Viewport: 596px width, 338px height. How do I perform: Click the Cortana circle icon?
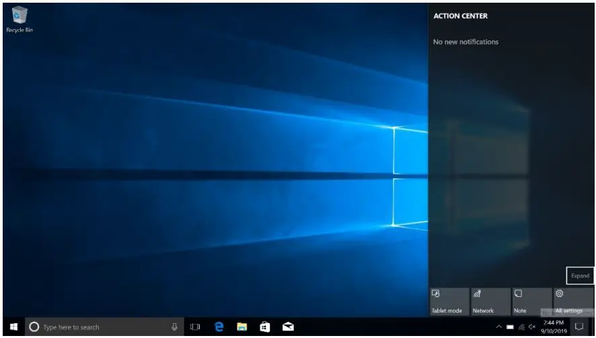click(34, 327)
